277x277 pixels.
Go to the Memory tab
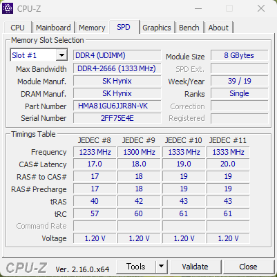(92, 28)
